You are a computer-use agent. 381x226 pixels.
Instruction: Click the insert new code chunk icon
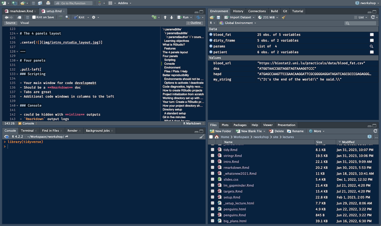[154, 17]
